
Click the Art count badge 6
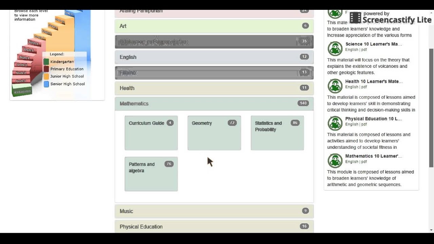pos(305,26)
